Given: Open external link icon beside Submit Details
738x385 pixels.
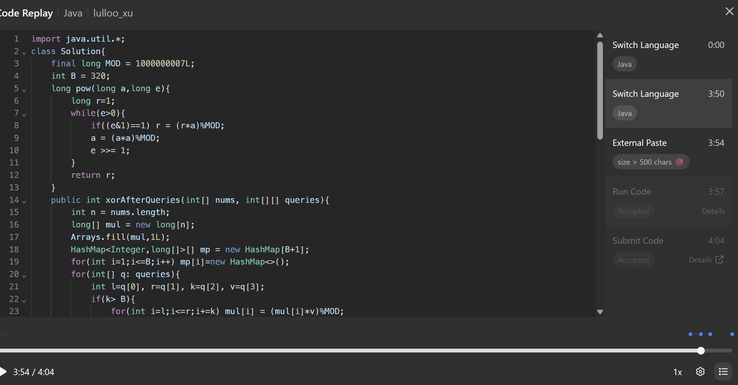Looking at the screenshot, I should pos(720,260).
